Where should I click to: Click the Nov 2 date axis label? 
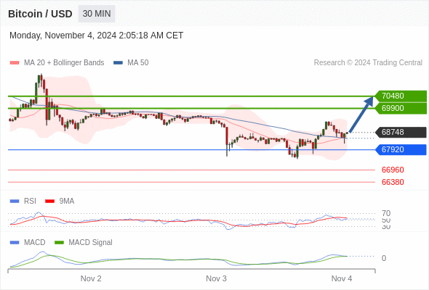[x=91, y=278]
